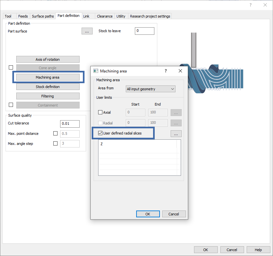Enable the Containment checkbox
This screenshot has height=256, width=273.
(11, 105)
